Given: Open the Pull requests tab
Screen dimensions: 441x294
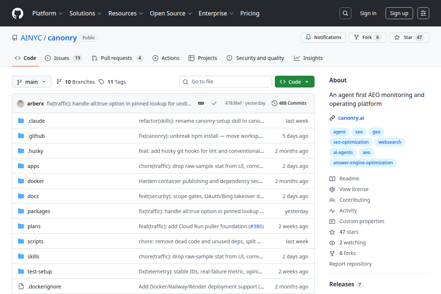Looking at the screenshot, I should pyautogui.click(x=118, y=58).
